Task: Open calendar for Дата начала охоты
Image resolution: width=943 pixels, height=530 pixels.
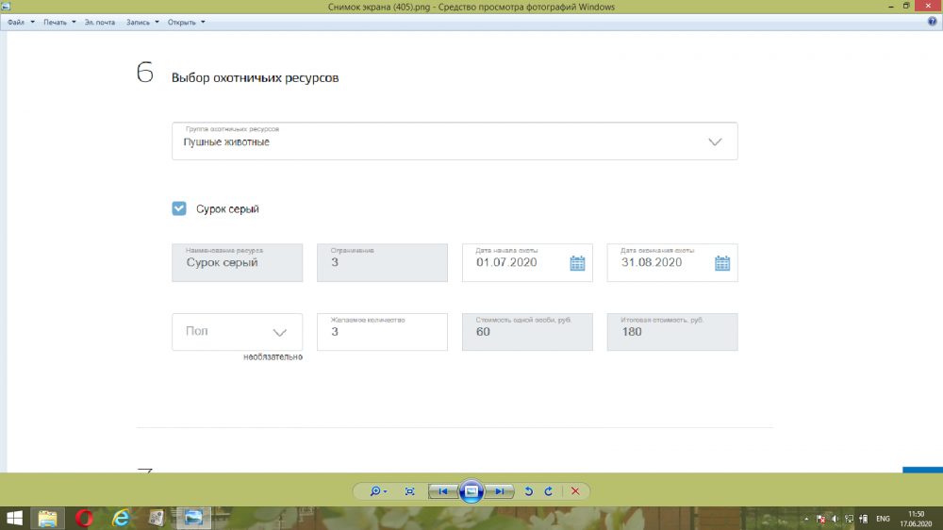Action: click(x=577, y=263)
